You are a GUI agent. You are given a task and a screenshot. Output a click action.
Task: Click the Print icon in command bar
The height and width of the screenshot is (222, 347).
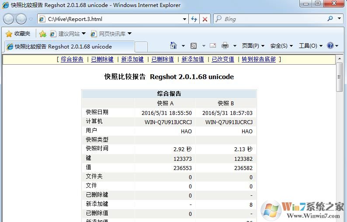(x=225, y=46)
